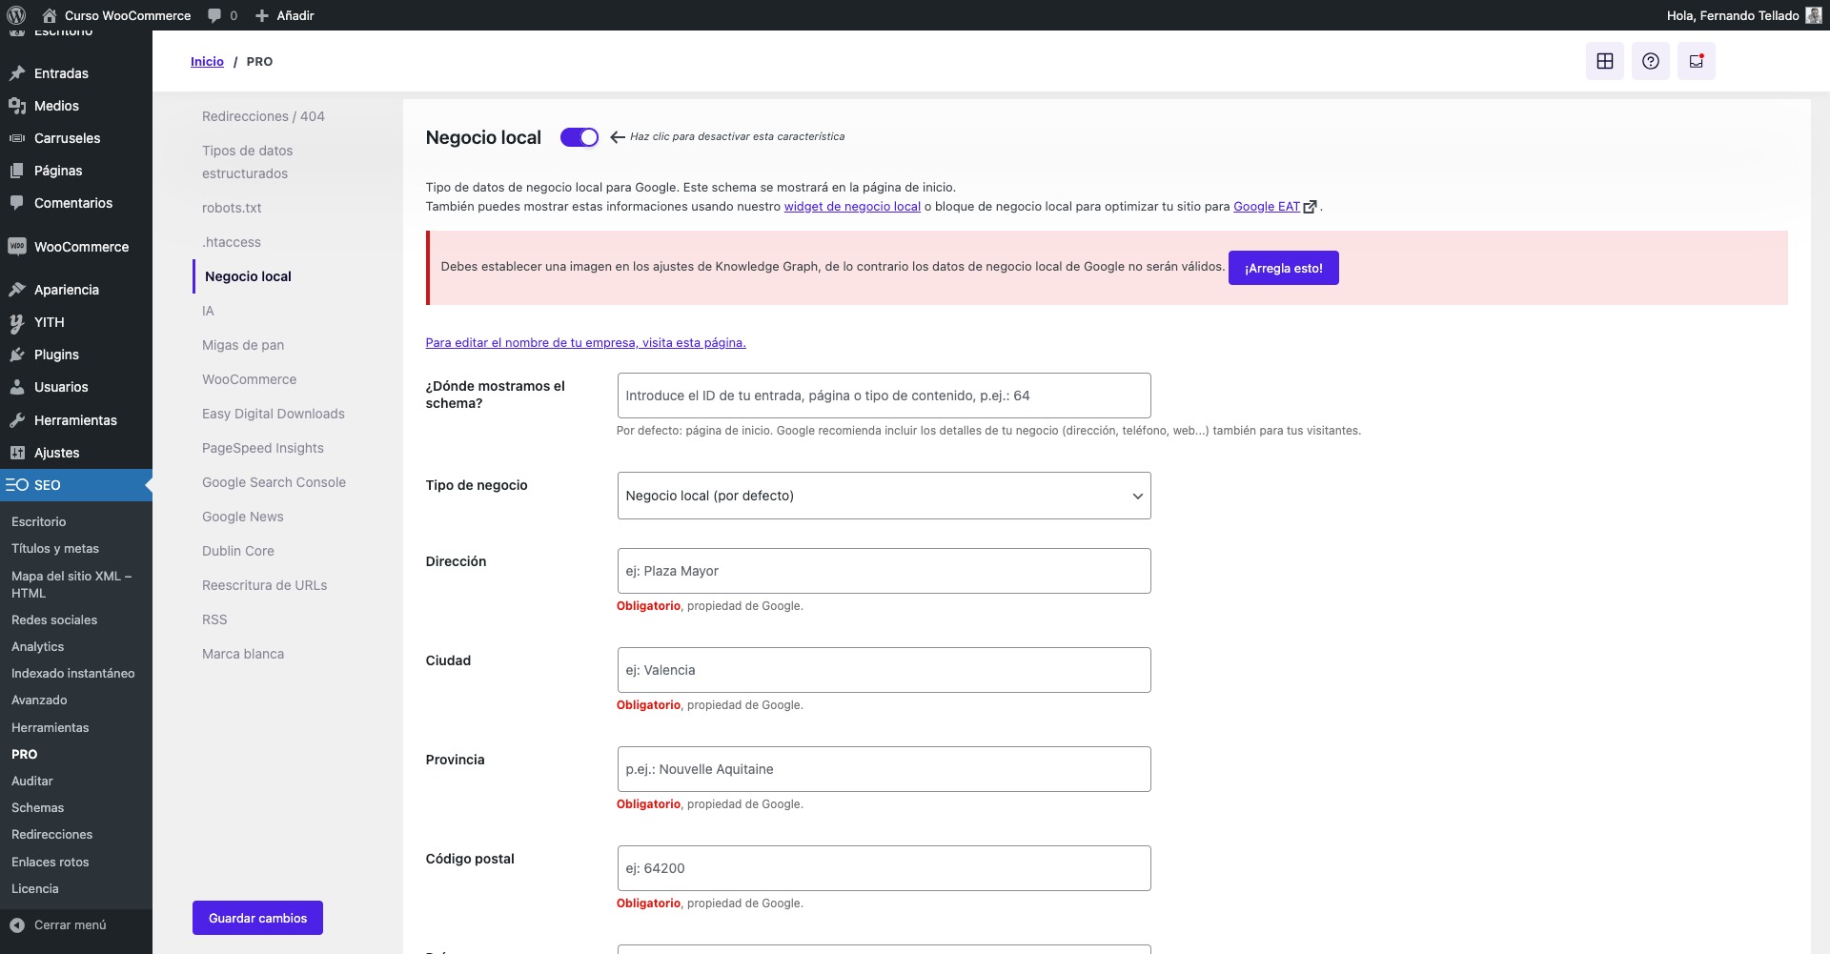Collapse the menu via Cerrar menú
Screen dimensions: 1830x954
(67, 924)
